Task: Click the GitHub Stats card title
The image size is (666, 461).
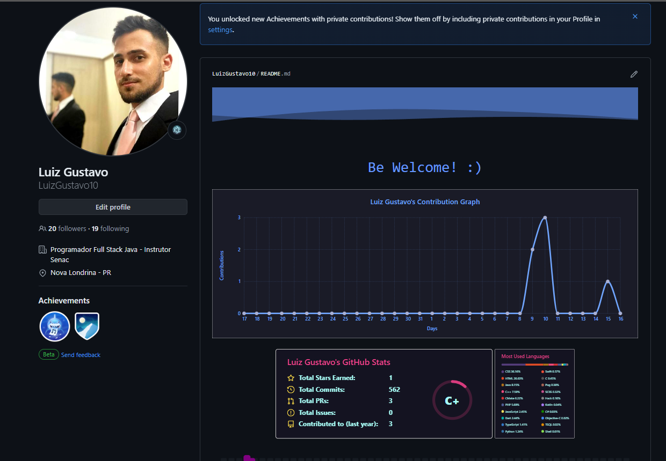Action: pos(339,362)
